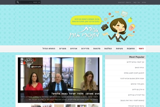Click the Most Popular widget heading
Screen dimensions: 160x107
pos(137,57)
